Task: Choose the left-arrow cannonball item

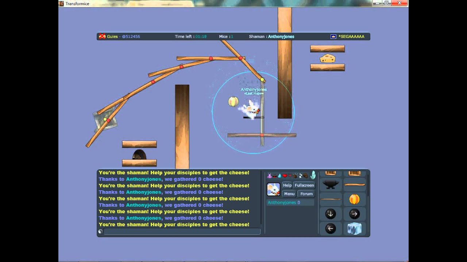Action: pyautogui.click(x=331, y=229)
